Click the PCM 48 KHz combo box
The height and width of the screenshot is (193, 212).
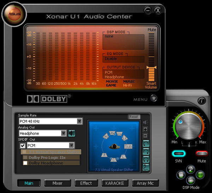point(51,121)
